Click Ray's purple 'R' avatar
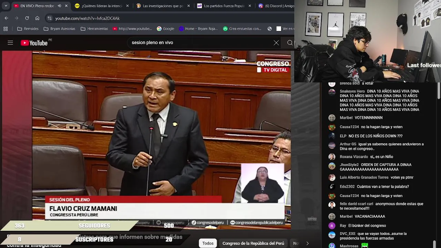The image size is (441, 248). tap(332, 226)
